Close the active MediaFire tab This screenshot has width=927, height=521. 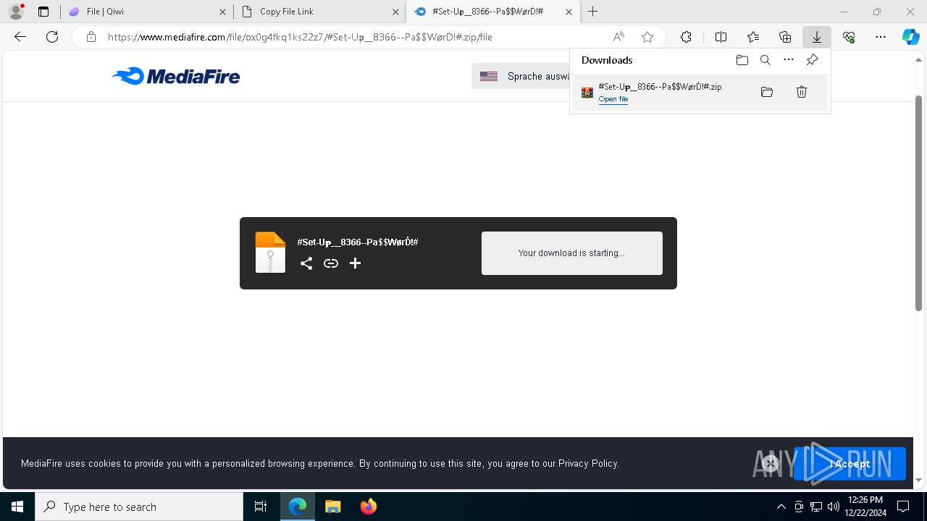(x=569, y=12)
